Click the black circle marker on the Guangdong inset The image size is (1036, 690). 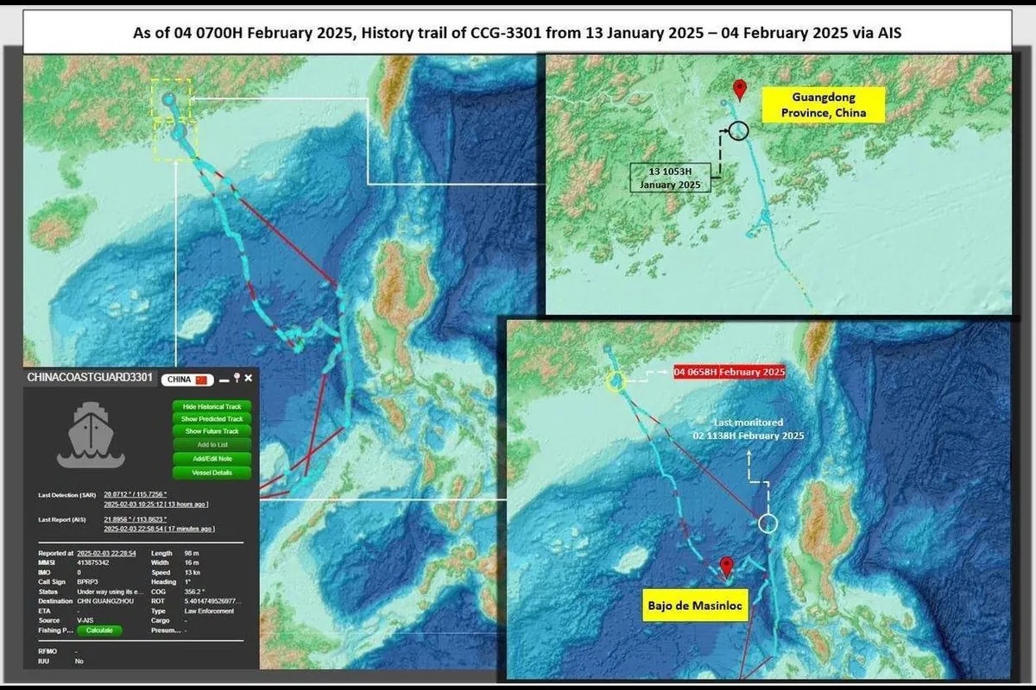738,131
